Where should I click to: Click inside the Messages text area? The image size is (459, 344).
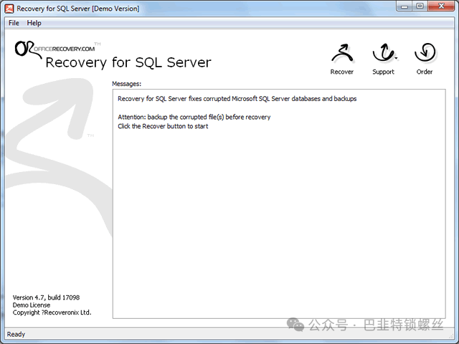pos(280,215)
